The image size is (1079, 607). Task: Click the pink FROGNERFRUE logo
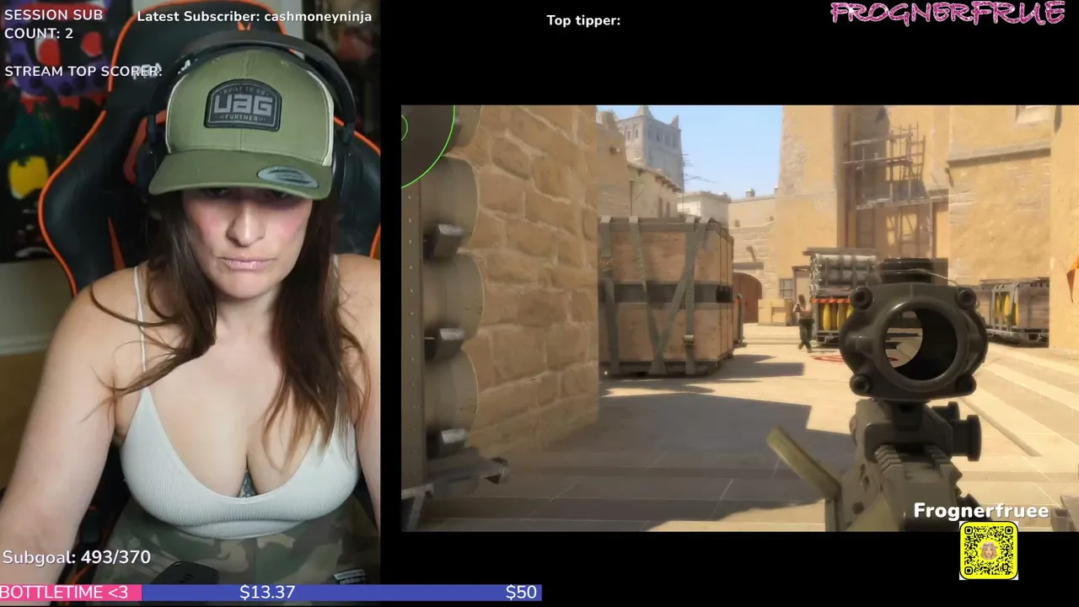pyautogui.click(x=947, y=14)
